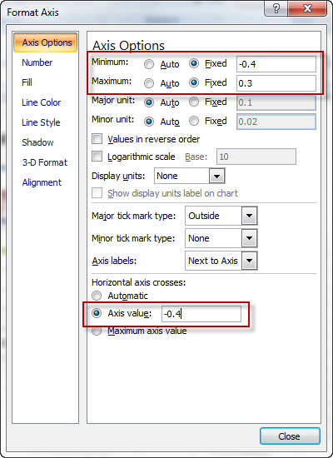Select the Shadow category
This screenshot has height=458, width=333.
point(37,142)
